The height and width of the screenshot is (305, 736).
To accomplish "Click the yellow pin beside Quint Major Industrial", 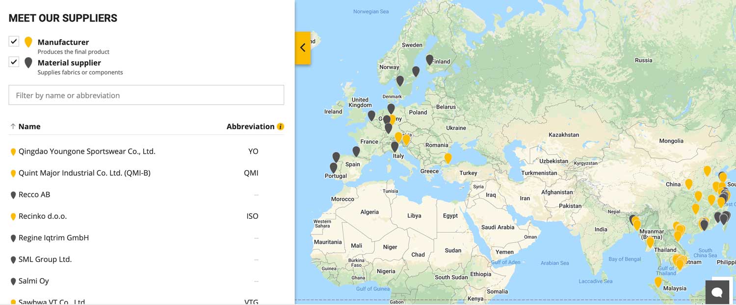I will tap(13, 173).
